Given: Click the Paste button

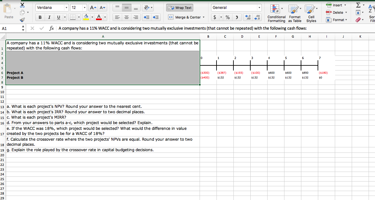Looking at the screenshot, I should [9, 11].
